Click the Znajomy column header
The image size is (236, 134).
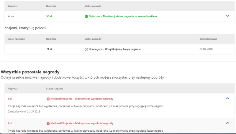coord(13,6)
